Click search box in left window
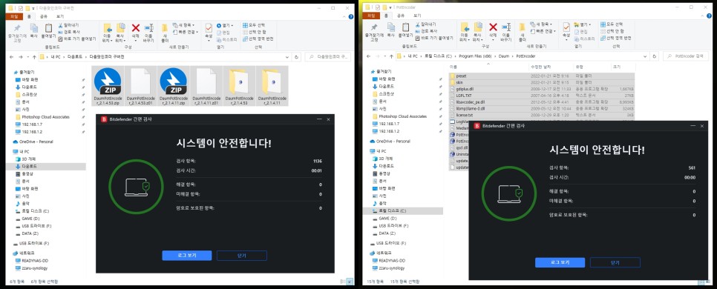Screen dimensions: 717x289 coord(328,57)
